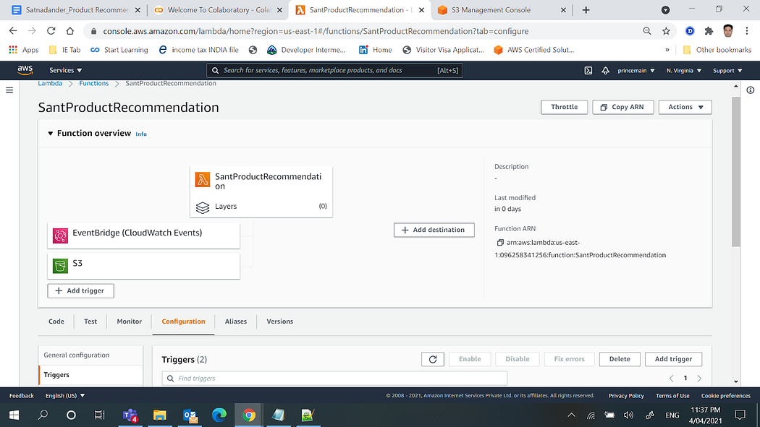This screenshot has width=760, height=427.
Task: Open Outlook from the taskbar
Action: click(x=190, y=415)
